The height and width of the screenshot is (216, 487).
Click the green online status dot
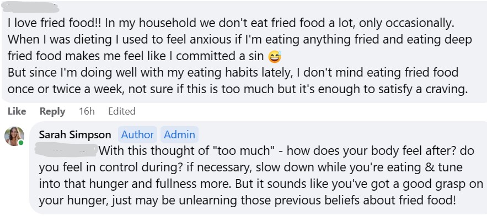[21, 143]
